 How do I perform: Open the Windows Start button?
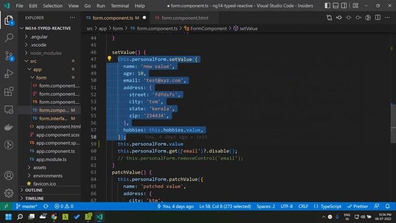(8, 217)
